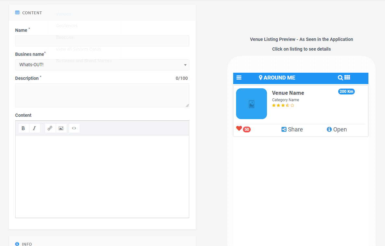The width and height of the screenshot is (385, 246).
Task: Click star rating on venue card
Action: click(283, 105)
